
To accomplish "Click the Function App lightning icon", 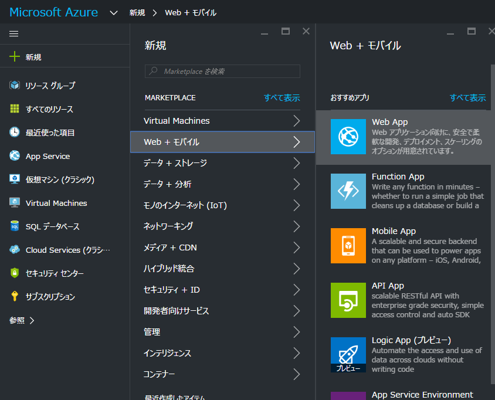I will 348,191.
